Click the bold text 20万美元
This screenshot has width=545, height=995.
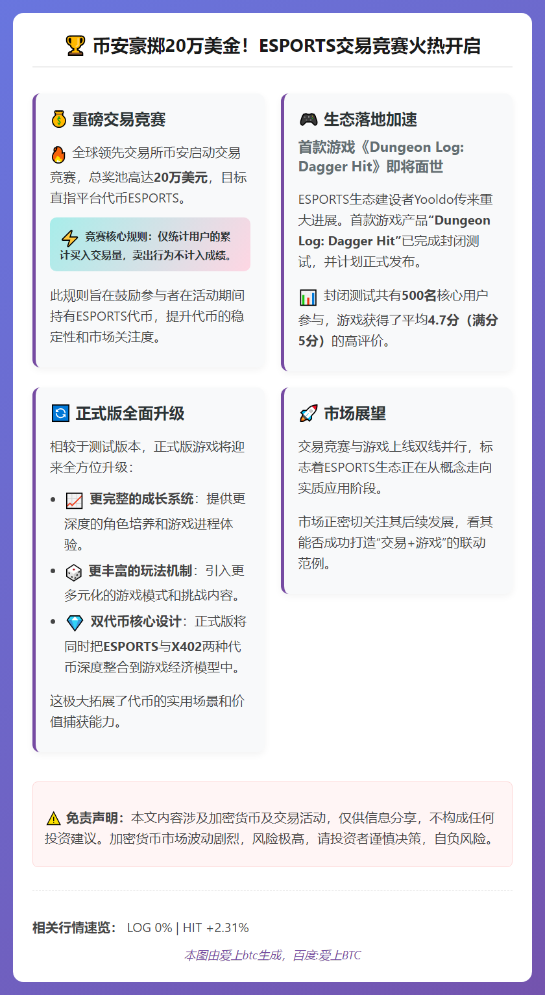point(181,178)
